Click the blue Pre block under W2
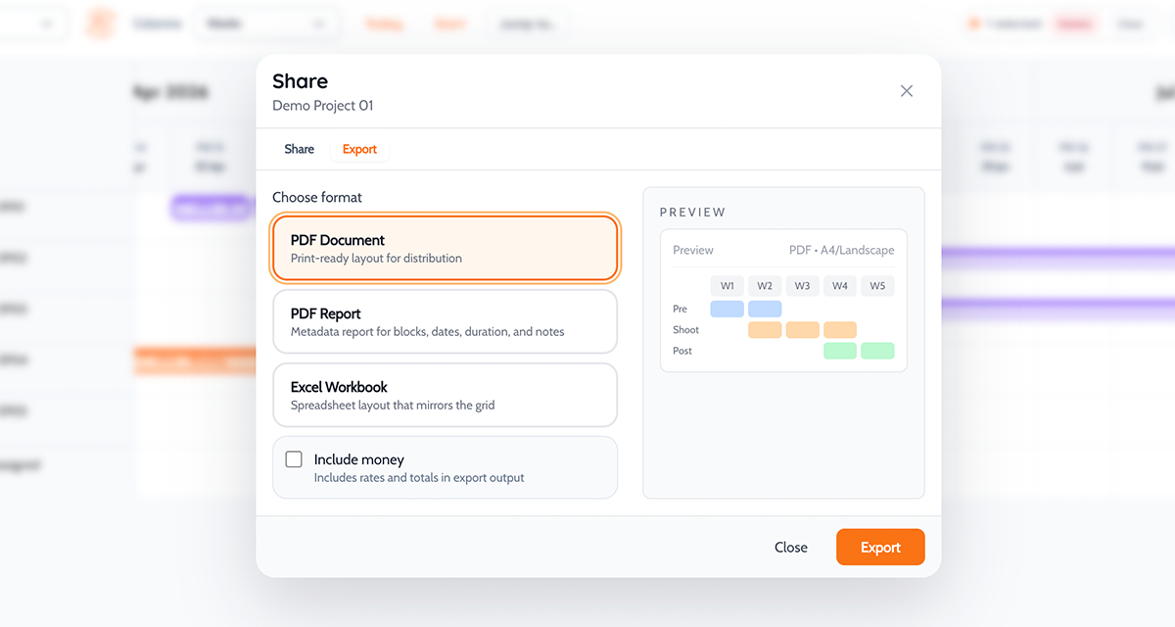 click(765, 309)
